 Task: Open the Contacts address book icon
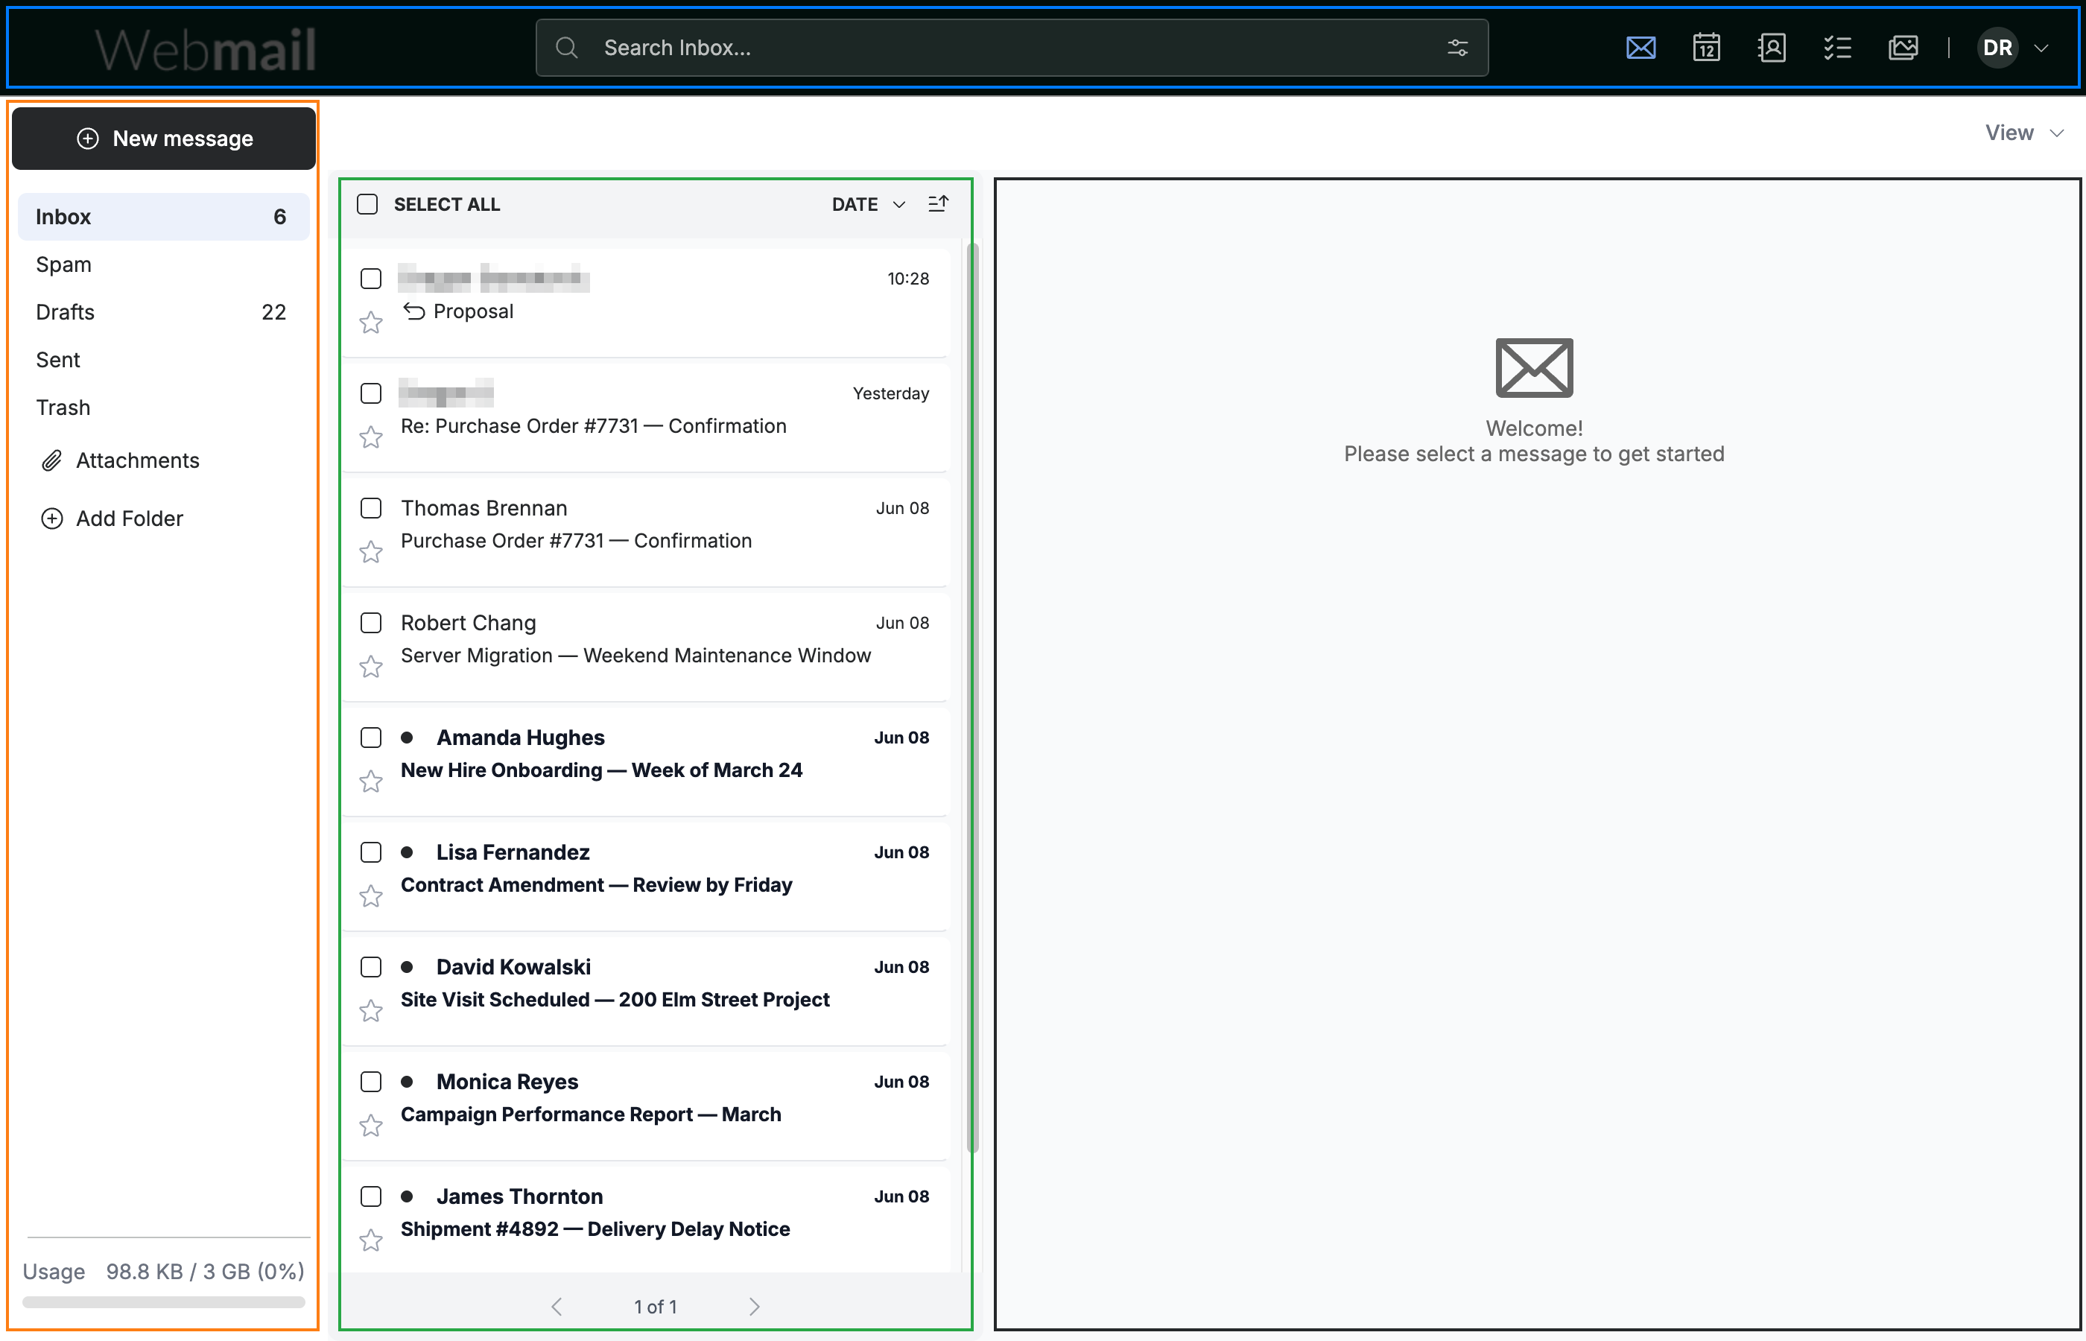click(x=1772, y=48)
